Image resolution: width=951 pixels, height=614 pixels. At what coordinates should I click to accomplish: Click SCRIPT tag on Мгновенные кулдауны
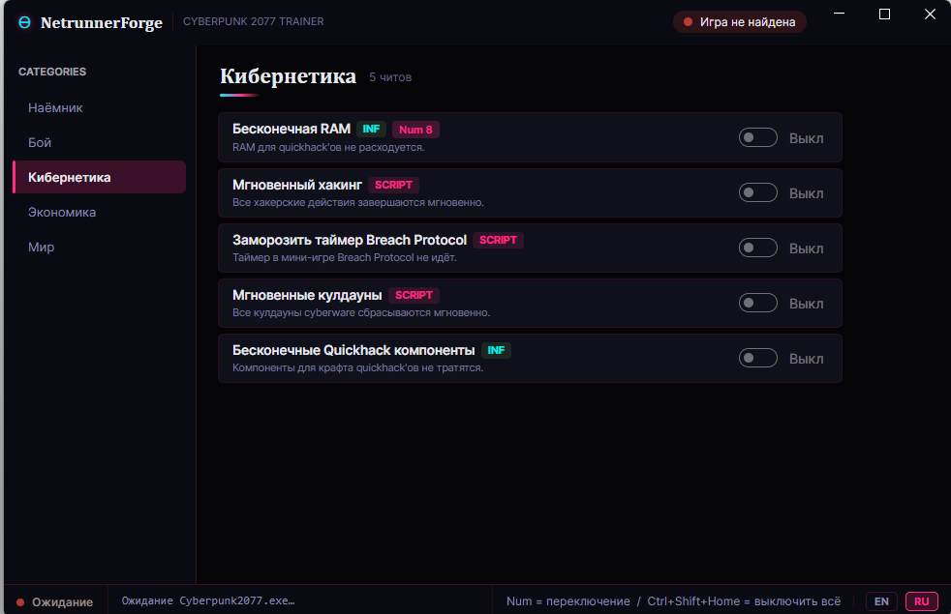pos(414,295)
